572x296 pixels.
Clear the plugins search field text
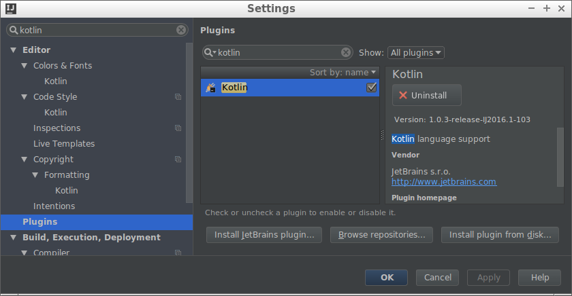click(x=346, y=52)
